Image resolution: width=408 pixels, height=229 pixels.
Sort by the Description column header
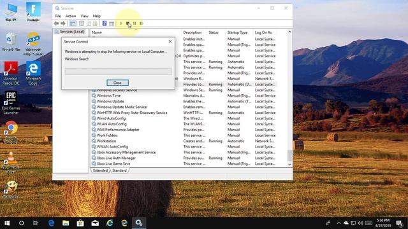(x=194, y=32)
